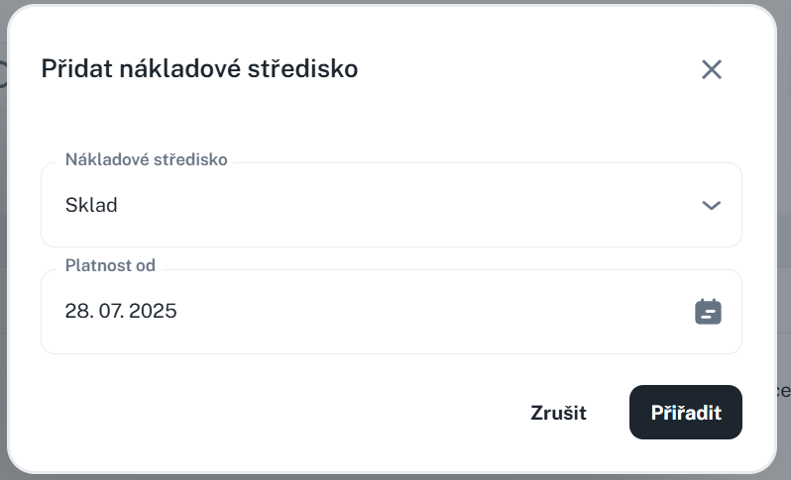Dismiss the add cost center modal
Screen dimensions: 791x480
(x=711, y=69)
